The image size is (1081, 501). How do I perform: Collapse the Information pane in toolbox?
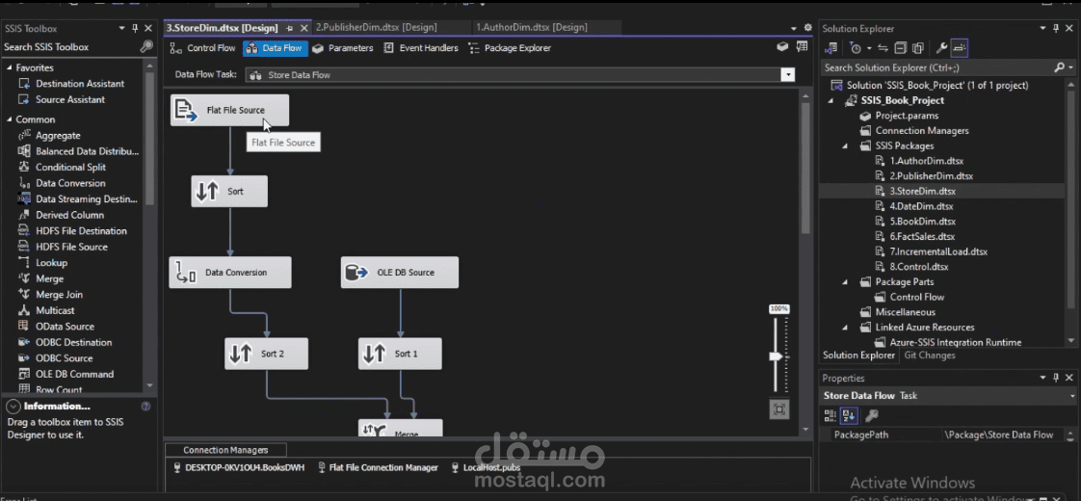(x=13, y=406)
